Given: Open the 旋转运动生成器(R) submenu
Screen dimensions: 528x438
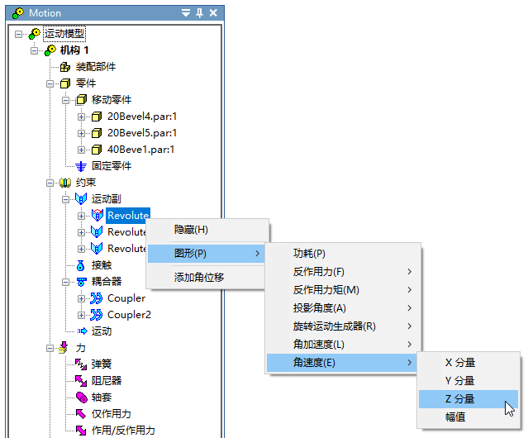Looking at the screenshot, I should pos(343,326).
